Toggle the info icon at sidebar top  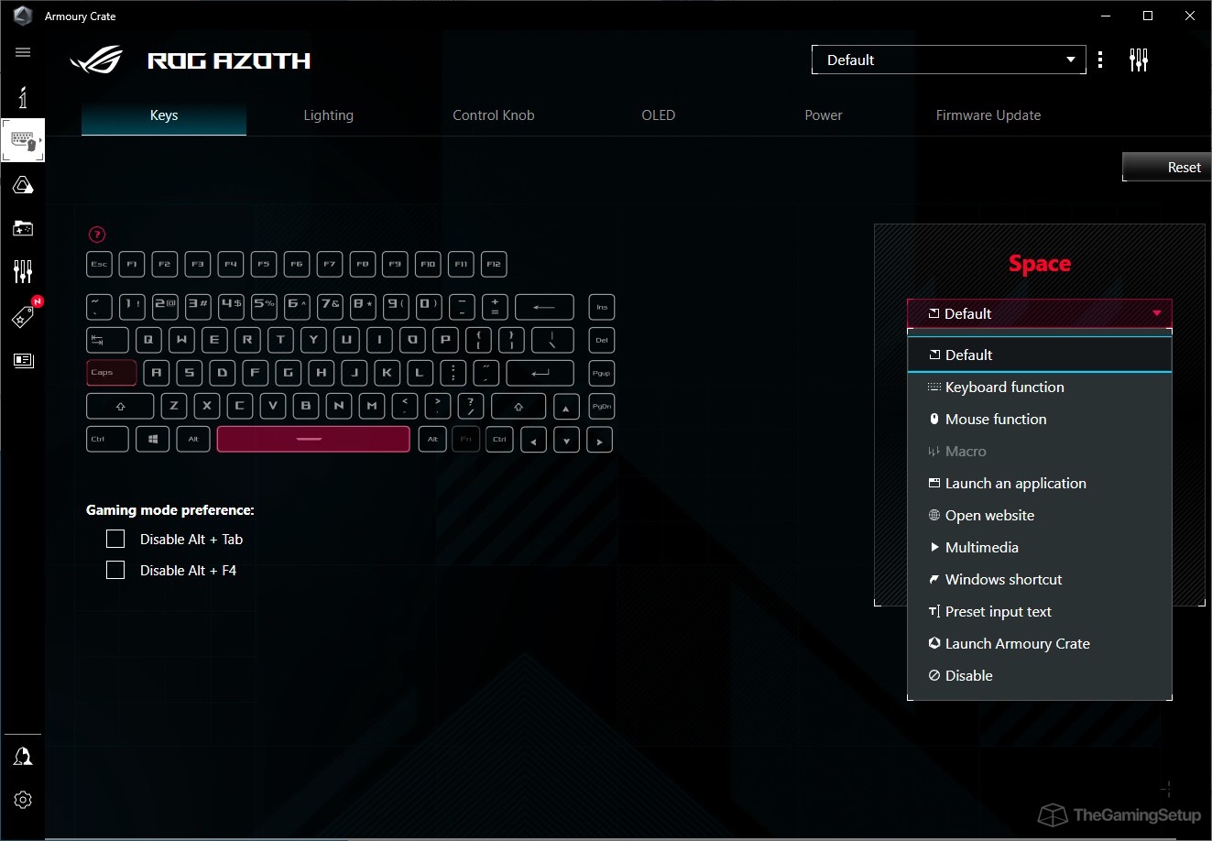pos(23,96)
